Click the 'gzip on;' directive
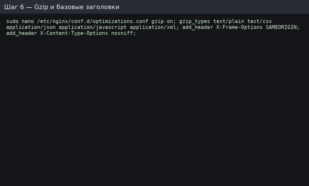 (164, 21)
